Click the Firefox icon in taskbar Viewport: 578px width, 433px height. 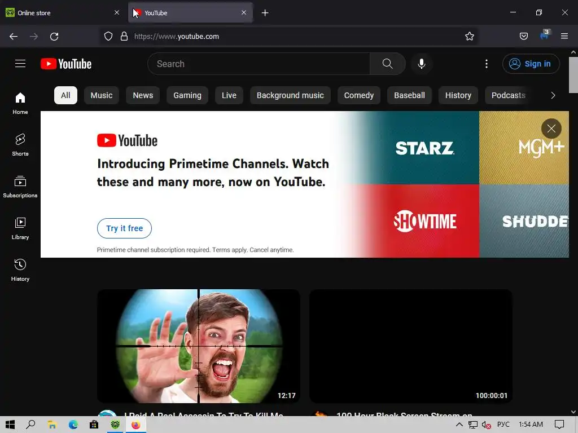[135, 425]
